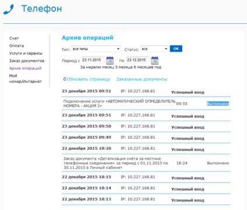
Task: Select Архив операций in the sidebar
Action: pyautogui.click(x=26, y=68)
